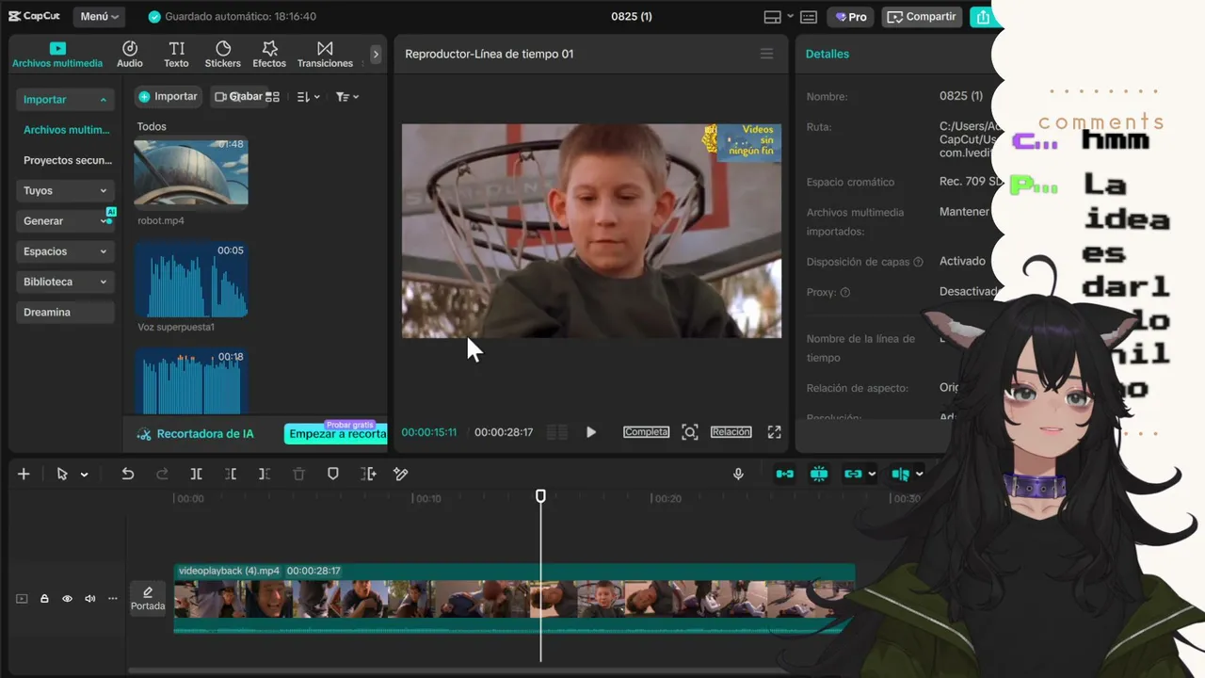The image size is (1205, 678).
Task: Undo the last action
Action: click(128, 474)
